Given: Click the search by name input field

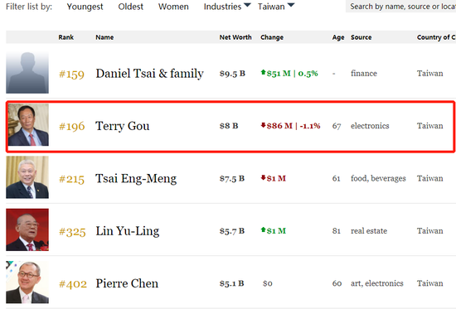Looking at the screenshot, I should click(x=400, y=7).
